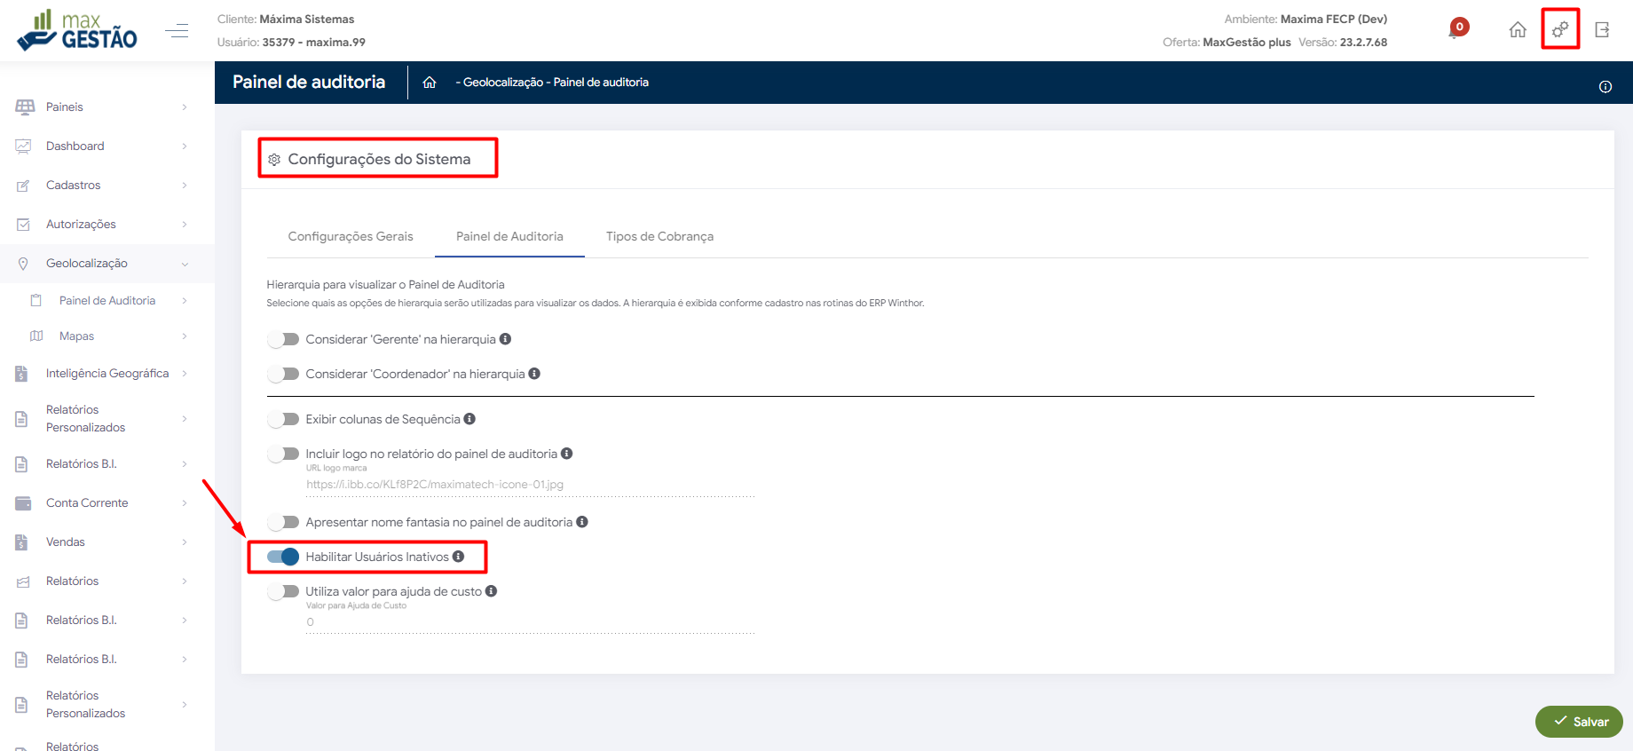The width and height of the screenshot is (1633, 751).
Task: Toggle Incluir logo no relatório do painel
Action: [283, 454]
